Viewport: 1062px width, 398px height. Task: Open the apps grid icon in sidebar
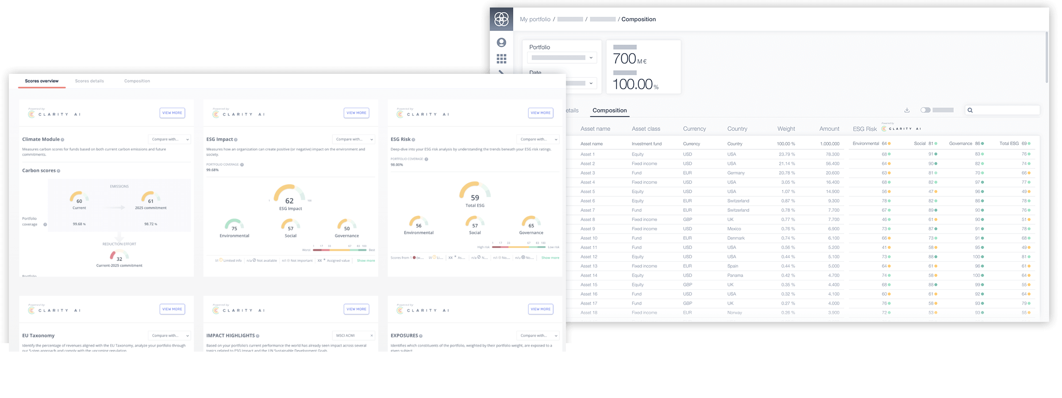(x=501, y=59)
